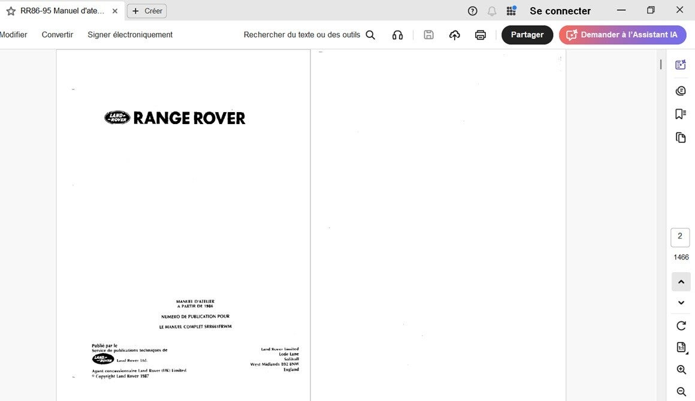Click the total page count 1466
Viewport: 695px width, 401px height.
point(681,257)
